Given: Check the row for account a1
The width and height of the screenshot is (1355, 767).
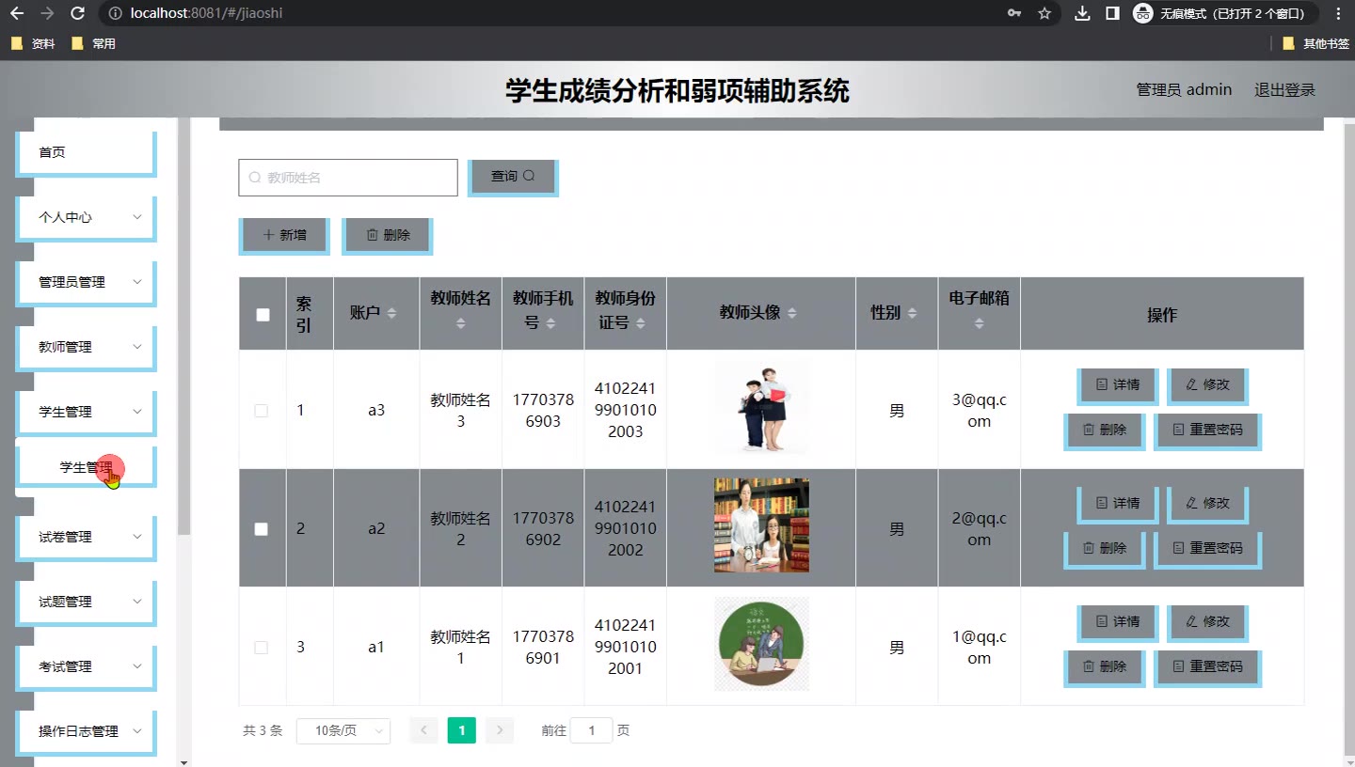Looking at the screenshot, I should tap(262, 648).
